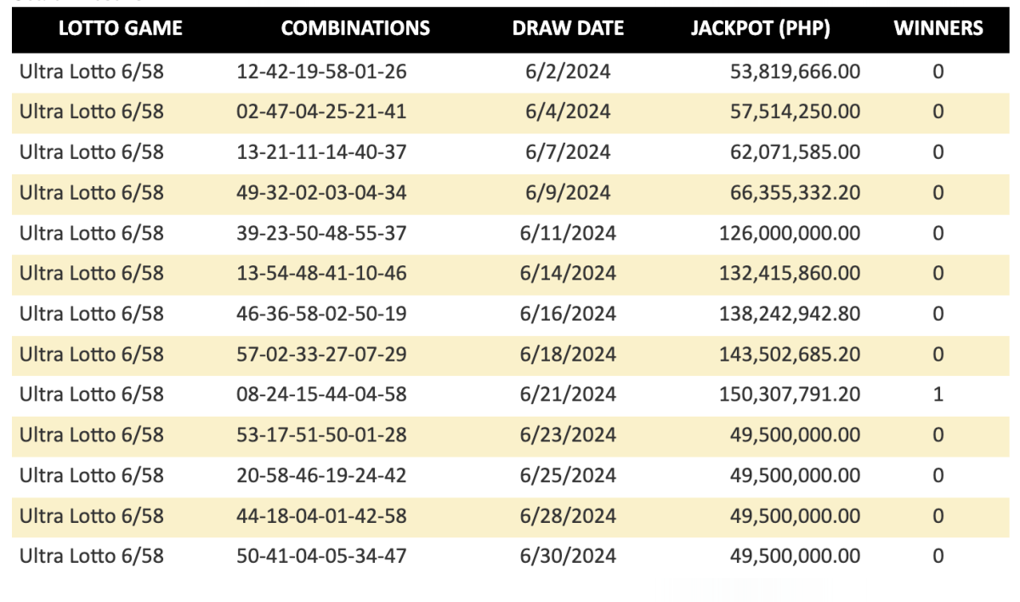This screenshot has width=1020, height=602.
Task: Click Ultra Lotto 6/58 in 6/28/2024 row
Action: 92,516
